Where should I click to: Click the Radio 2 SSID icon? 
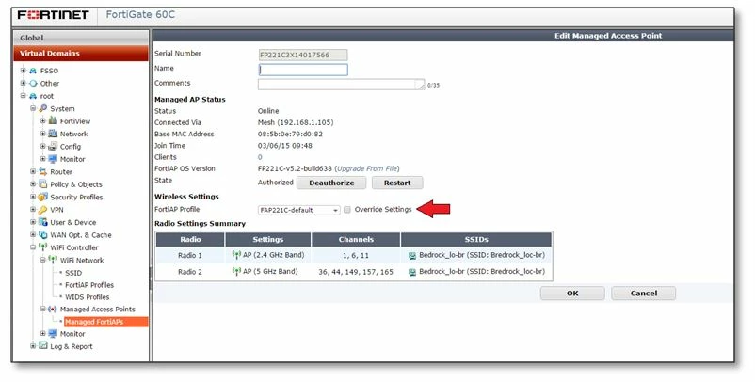click(412, 272)
